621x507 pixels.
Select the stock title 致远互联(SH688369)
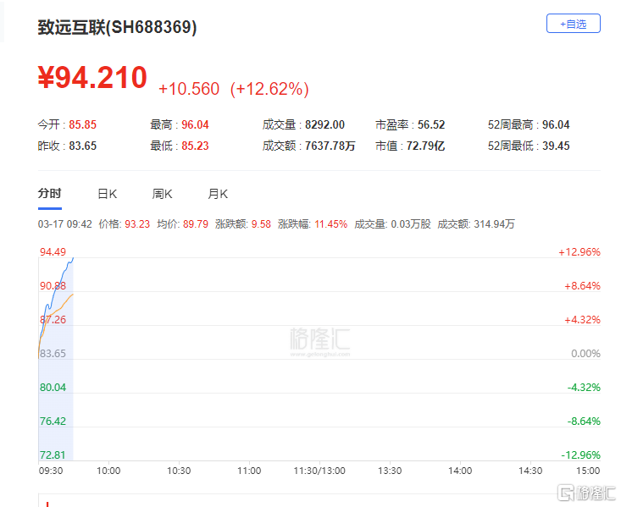tap(117, 27)
